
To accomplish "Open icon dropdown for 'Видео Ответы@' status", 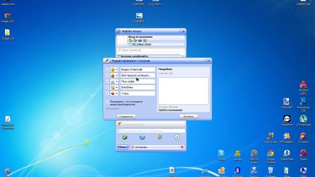I will [x=114, y=69].
